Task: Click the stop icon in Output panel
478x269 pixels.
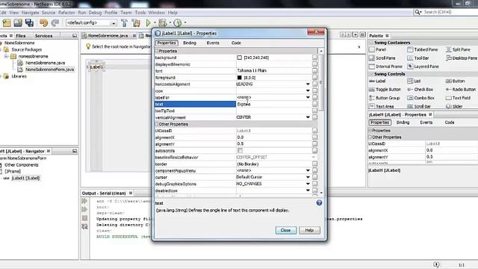Action: tap(84, 218)
